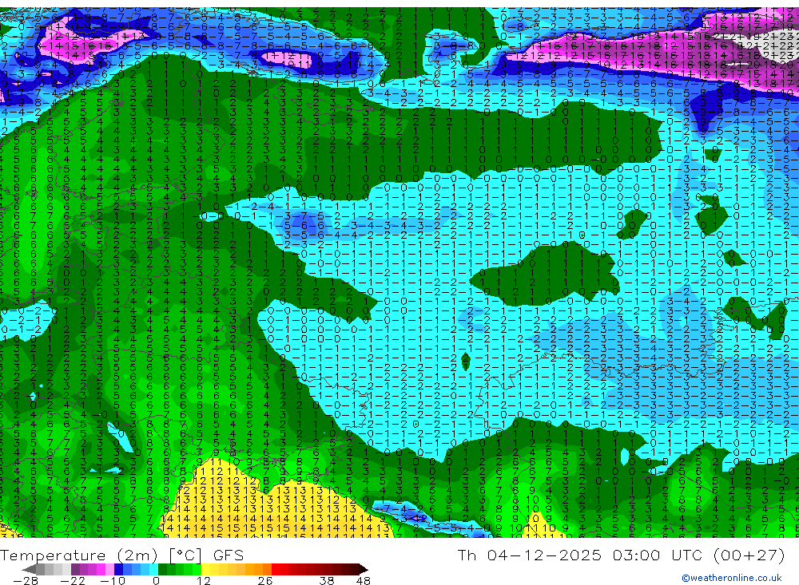Click the '38' legend value
Image resolution: width=799 pixels, height=585 pixels.
(327, 580)
